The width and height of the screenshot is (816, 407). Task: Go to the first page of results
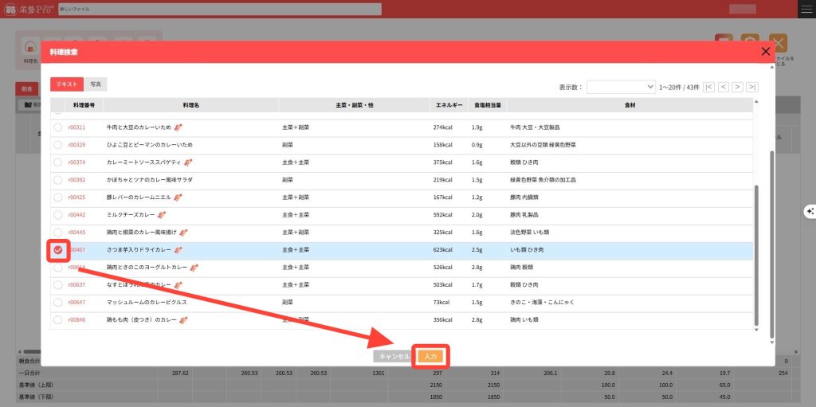pyautogui.click(x=709, y=87)
